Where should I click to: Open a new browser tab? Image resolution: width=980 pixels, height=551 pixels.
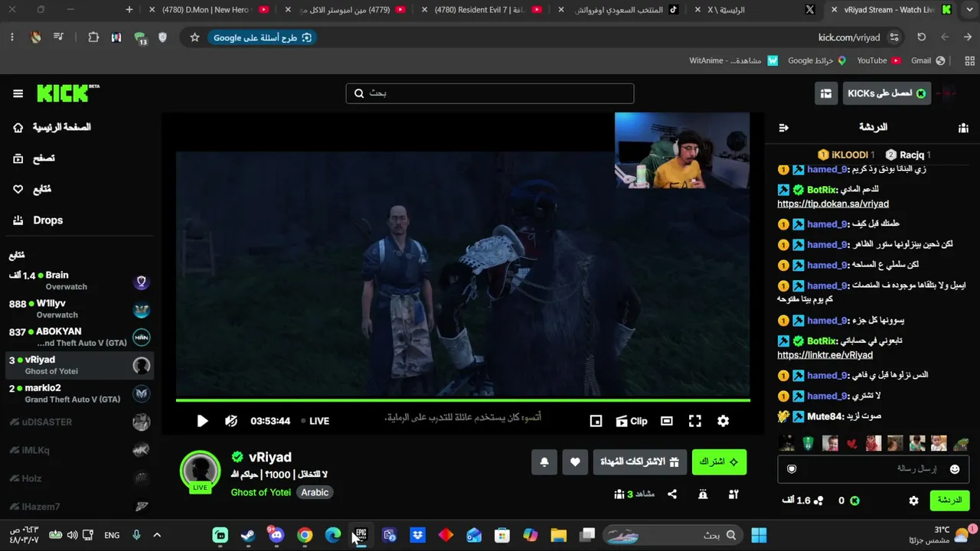(129, 10)
